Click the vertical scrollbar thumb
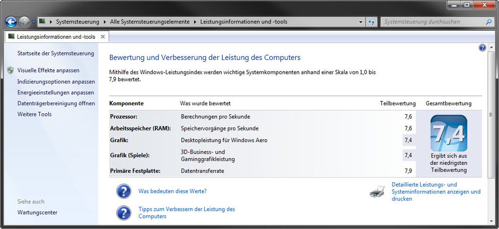The image size is (499, 229). coord(491,115)
